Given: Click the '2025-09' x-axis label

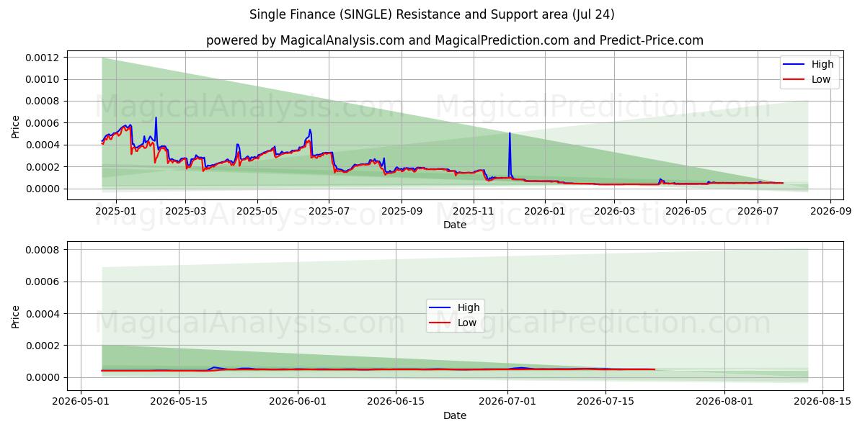Looking at the screenshot, I should [402, 212].
